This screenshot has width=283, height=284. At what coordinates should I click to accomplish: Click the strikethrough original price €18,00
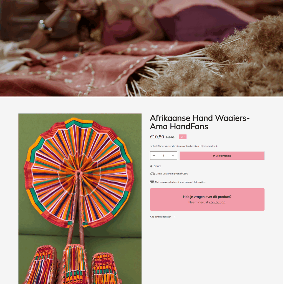(x=170, y=138)
